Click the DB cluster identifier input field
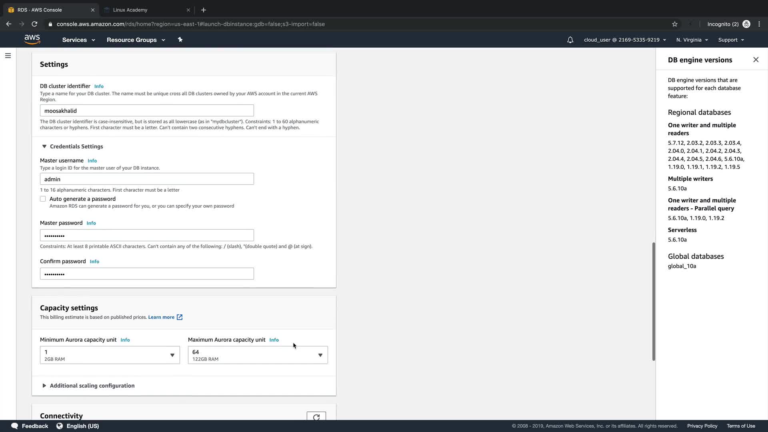The image size is (768, 432). coord(147,111)
